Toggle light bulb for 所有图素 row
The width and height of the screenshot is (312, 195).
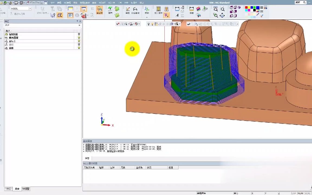(x=79, y=38)
